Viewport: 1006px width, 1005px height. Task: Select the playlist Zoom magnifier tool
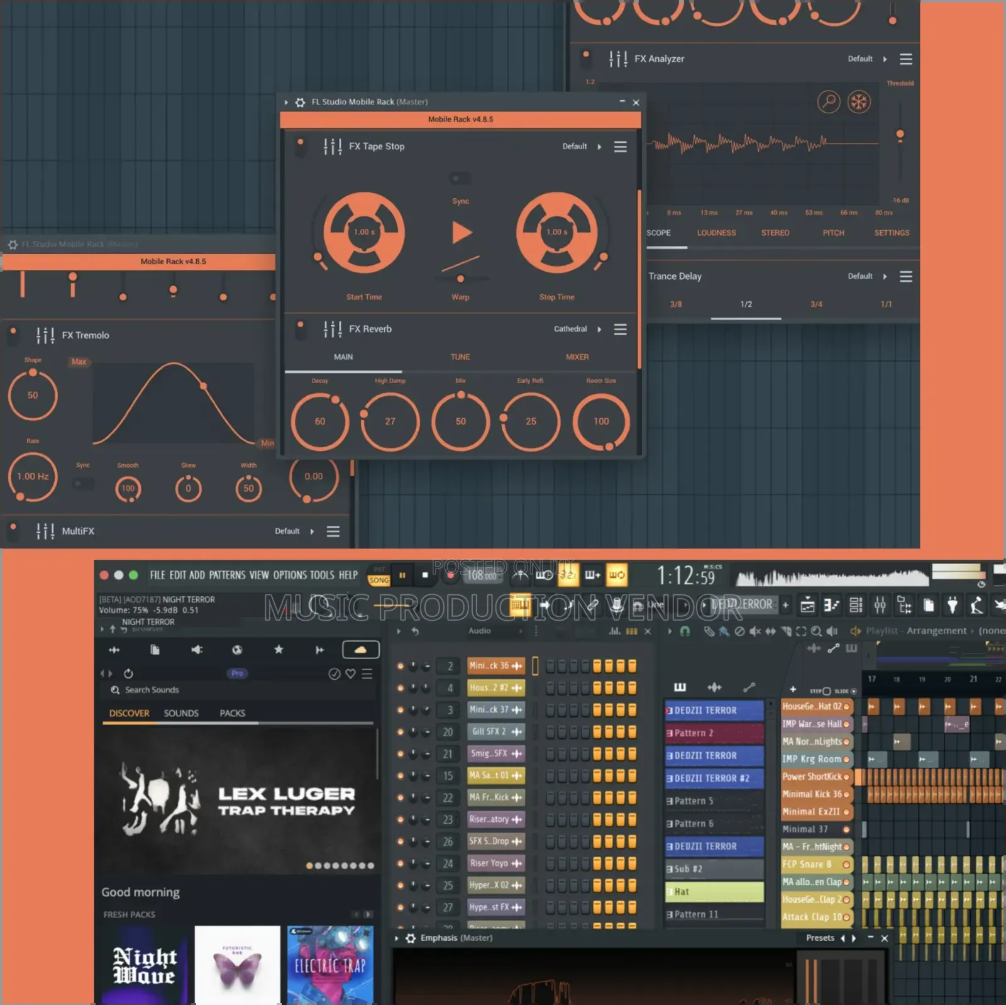pyautogui.click(x=816, y=631)
